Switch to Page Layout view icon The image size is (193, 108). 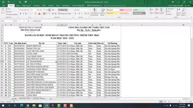point(165,102)
